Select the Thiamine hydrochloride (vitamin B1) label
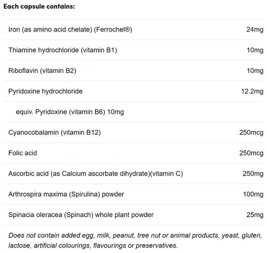The image size is (267, 253). pyautogui.click(x=63, y=50)
